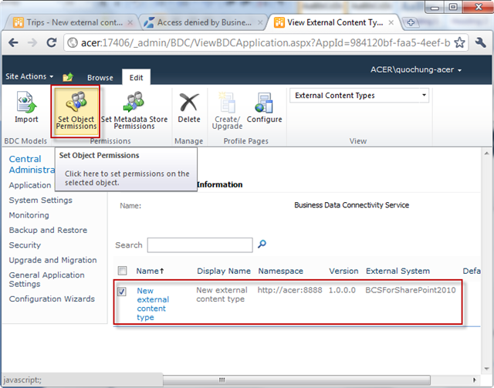Reload the page with refresh icon

52,42
